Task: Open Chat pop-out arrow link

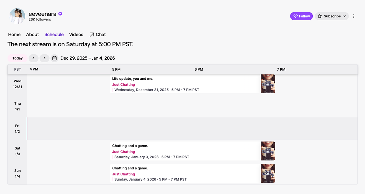Action: [97, 34]
